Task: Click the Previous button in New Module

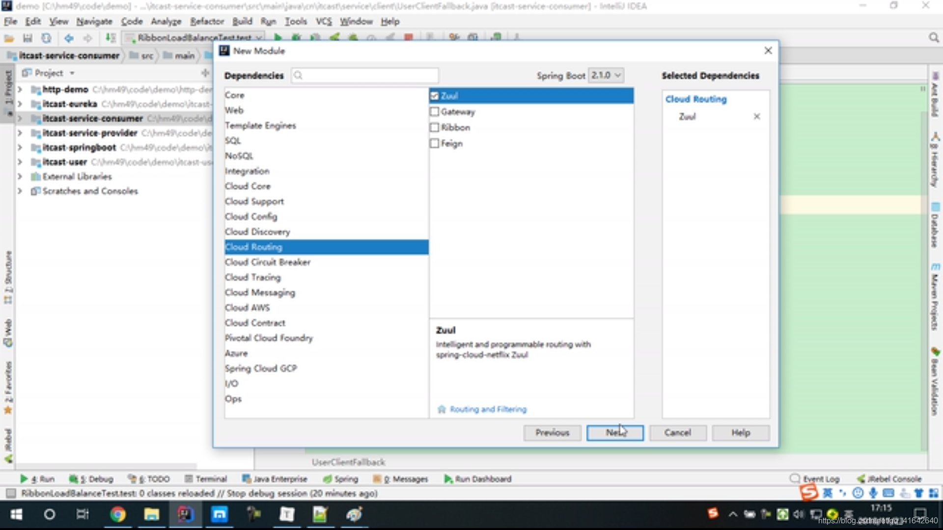Action: coord(552,433)
